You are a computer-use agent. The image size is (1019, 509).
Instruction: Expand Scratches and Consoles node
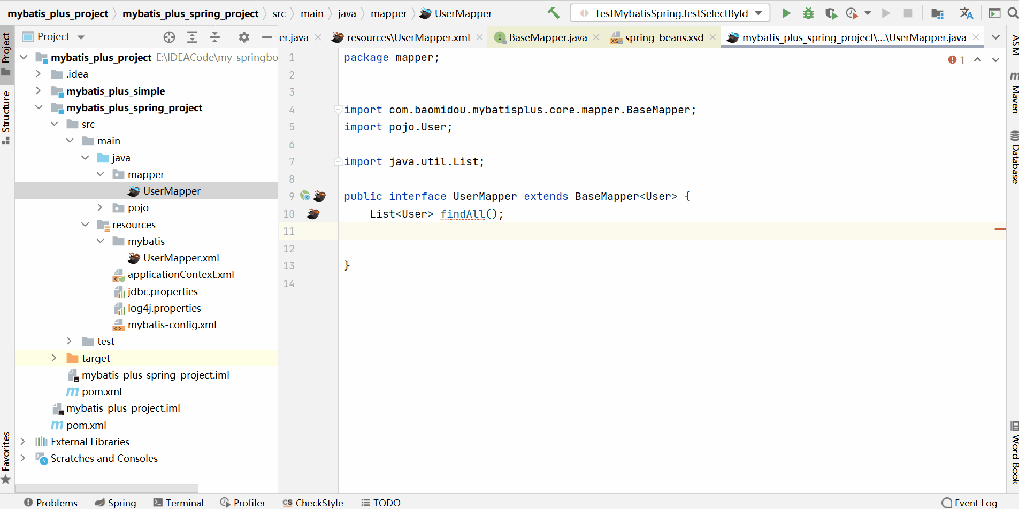tap(23, 458)
